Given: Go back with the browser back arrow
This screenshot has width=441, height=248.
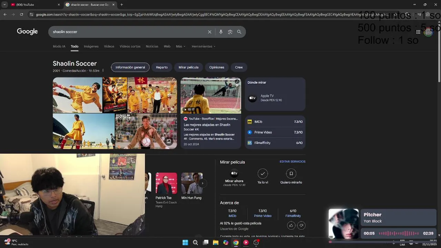Looking at the screenshot, I should tap(5, 14).
